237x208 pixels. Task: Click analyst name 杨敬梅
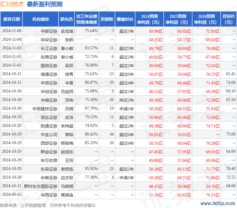(x=67, y=143)
